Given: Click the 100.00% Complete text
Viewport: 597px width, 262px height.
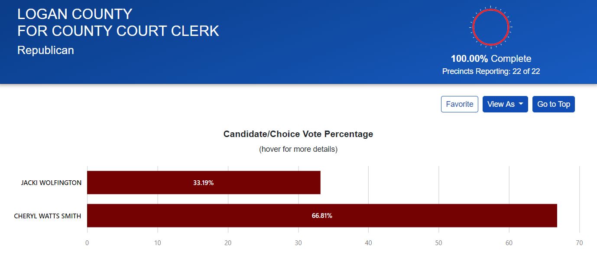Looking at the screenshot, I should (x=491, y=59).
